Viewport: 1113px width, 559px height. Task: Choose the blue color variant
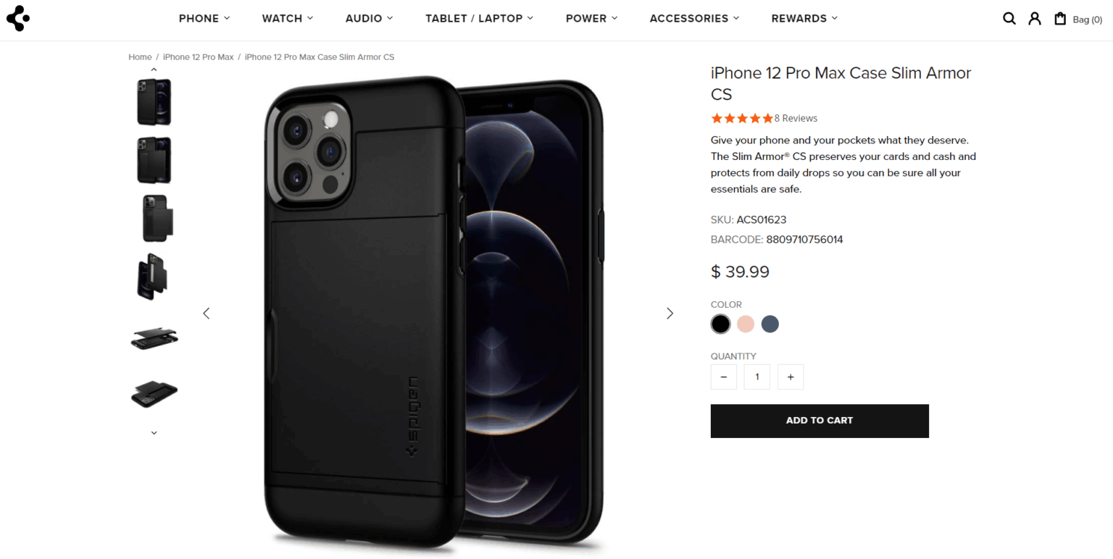coord(770,324)
